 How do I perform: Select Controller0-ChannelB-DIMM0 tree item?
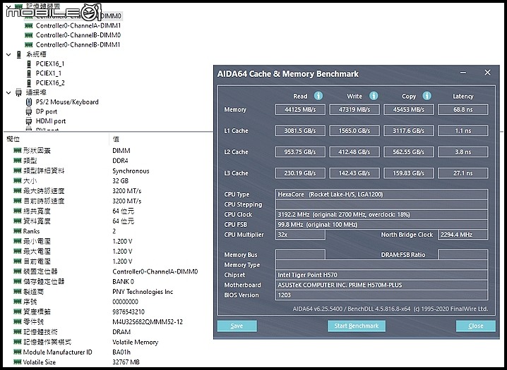pos(78,35)
